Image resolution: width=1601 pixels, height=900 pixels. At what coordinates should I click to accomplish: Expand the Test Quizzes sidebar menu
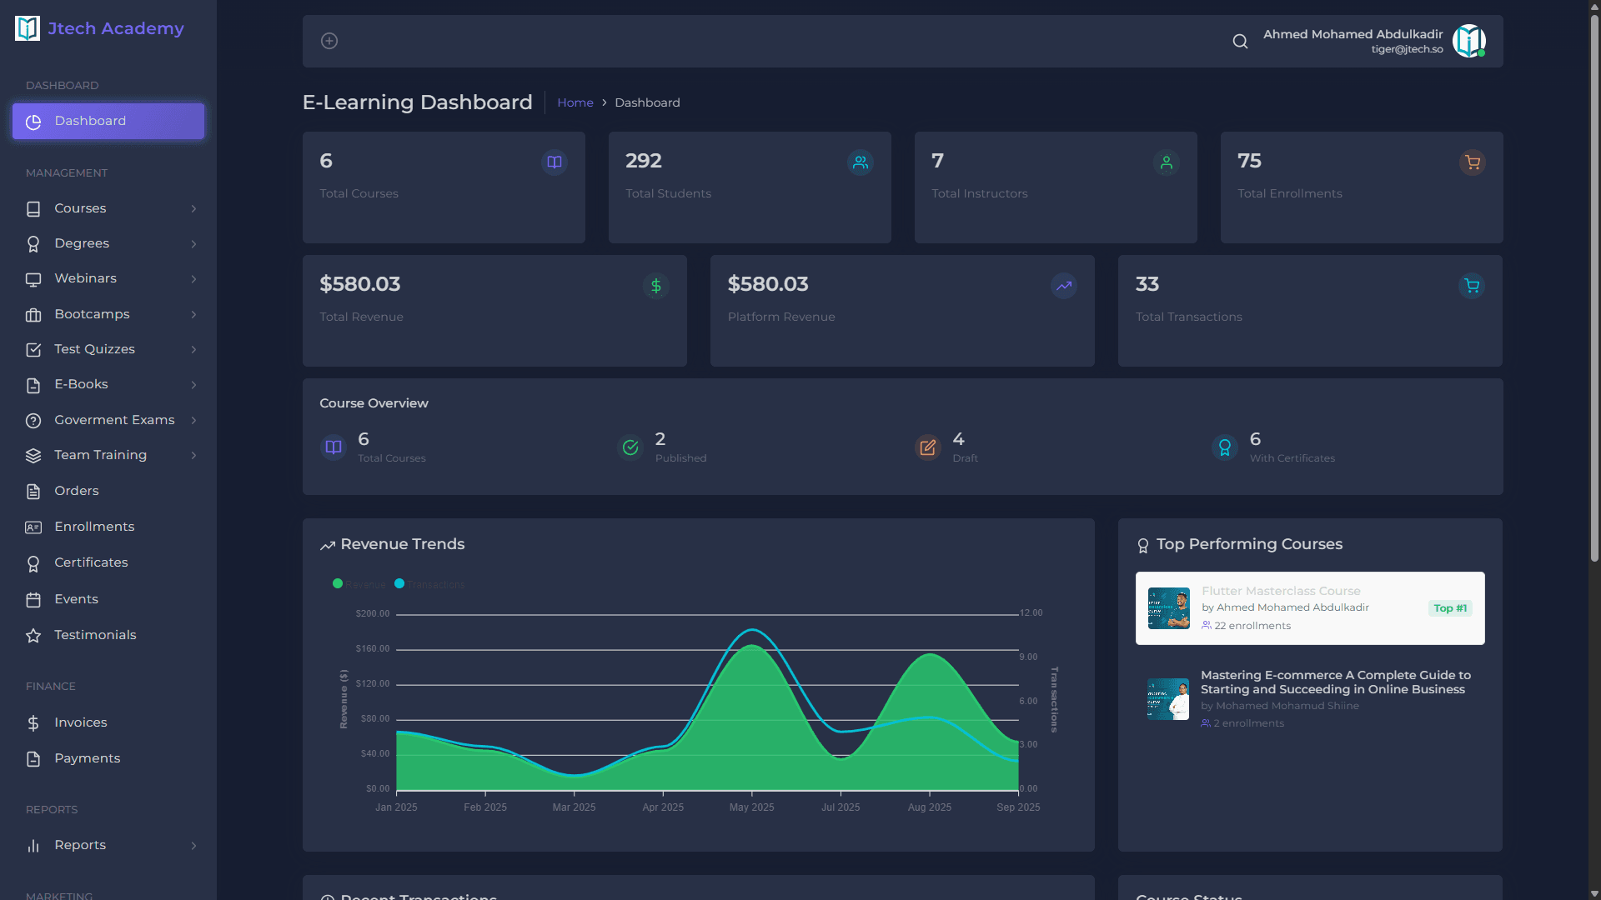click(193, 350)
